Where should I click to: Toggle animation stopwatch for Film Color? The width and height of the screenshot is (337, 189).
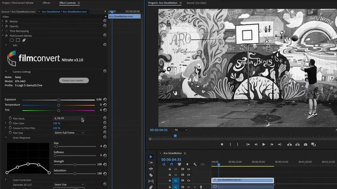tap(10, 123)
